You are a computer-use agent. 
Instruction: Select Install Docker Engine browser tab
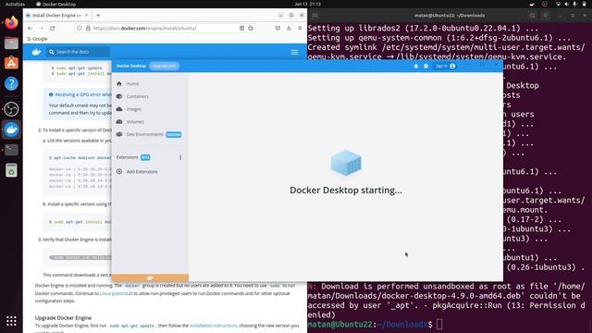[57, 16]
